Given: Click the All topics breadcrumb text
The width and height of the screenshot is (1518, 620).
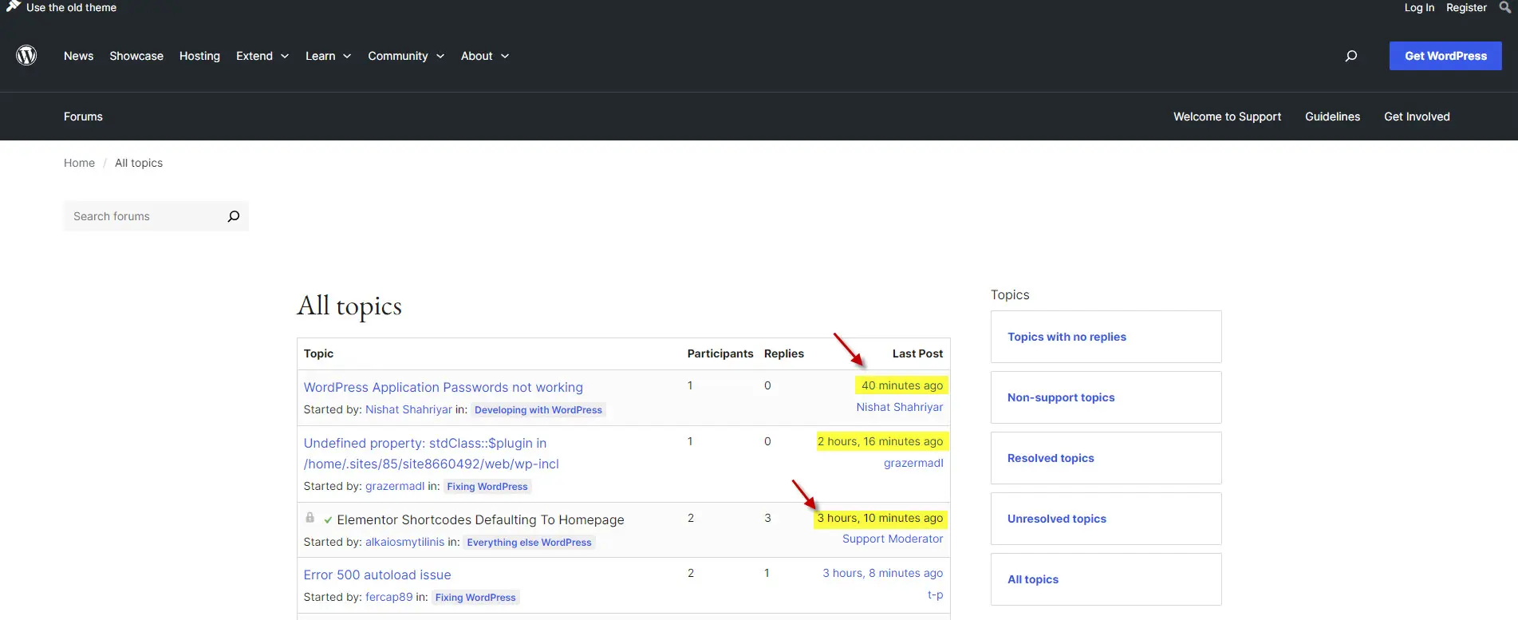Looking at the screenshot, I should tap(139, 163).
